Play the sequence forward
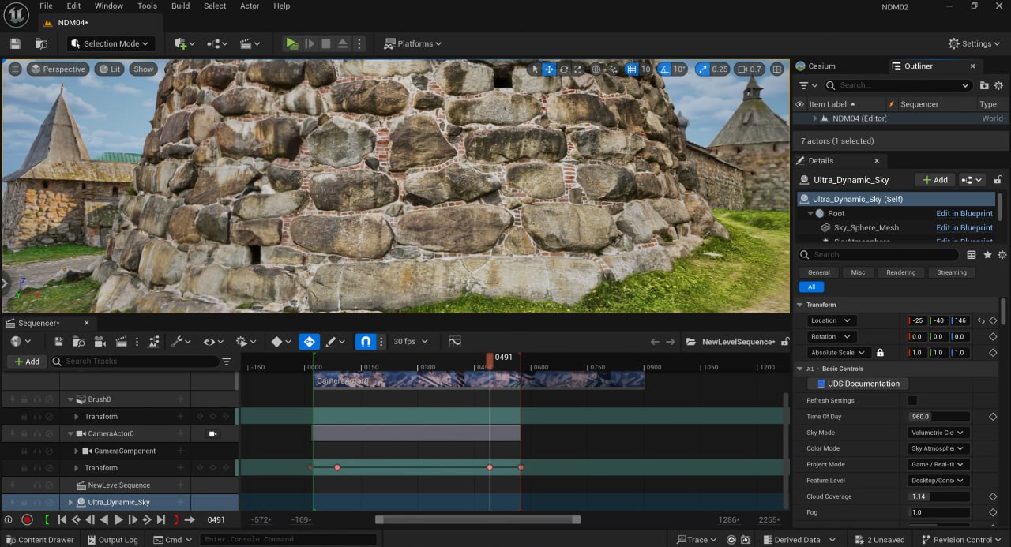This screenshot has height=547, width=1011. coord(118,519)
